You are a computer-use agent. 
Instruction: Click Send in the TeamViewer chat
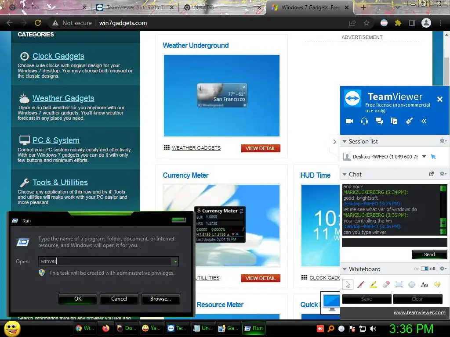coord(429,255)
